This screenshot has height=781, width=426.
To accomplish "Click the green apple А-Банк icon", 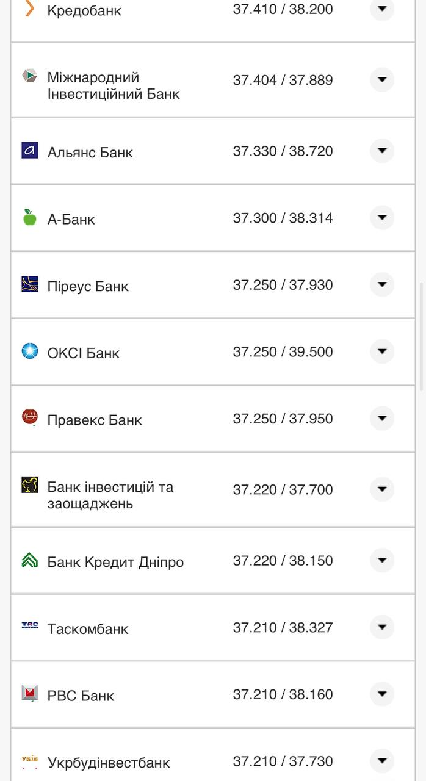I will point(29,218).
